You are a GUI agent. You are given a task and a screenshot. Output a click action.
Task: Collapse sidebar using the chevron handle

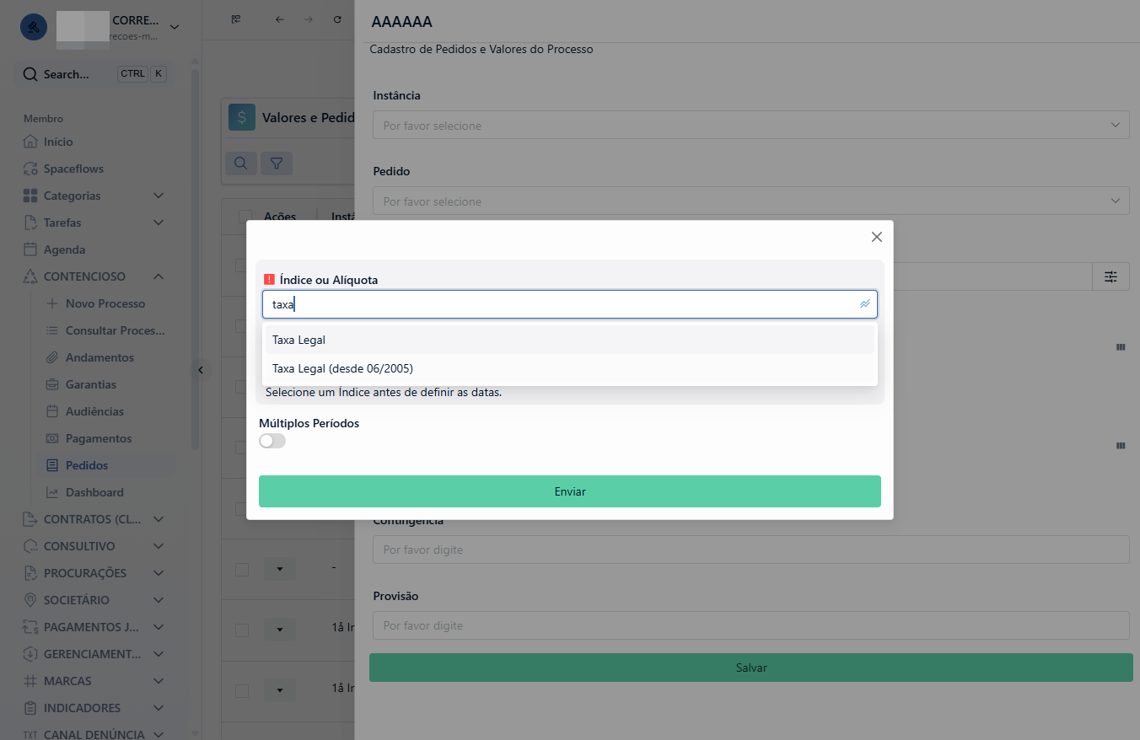[x=200, y=369]
